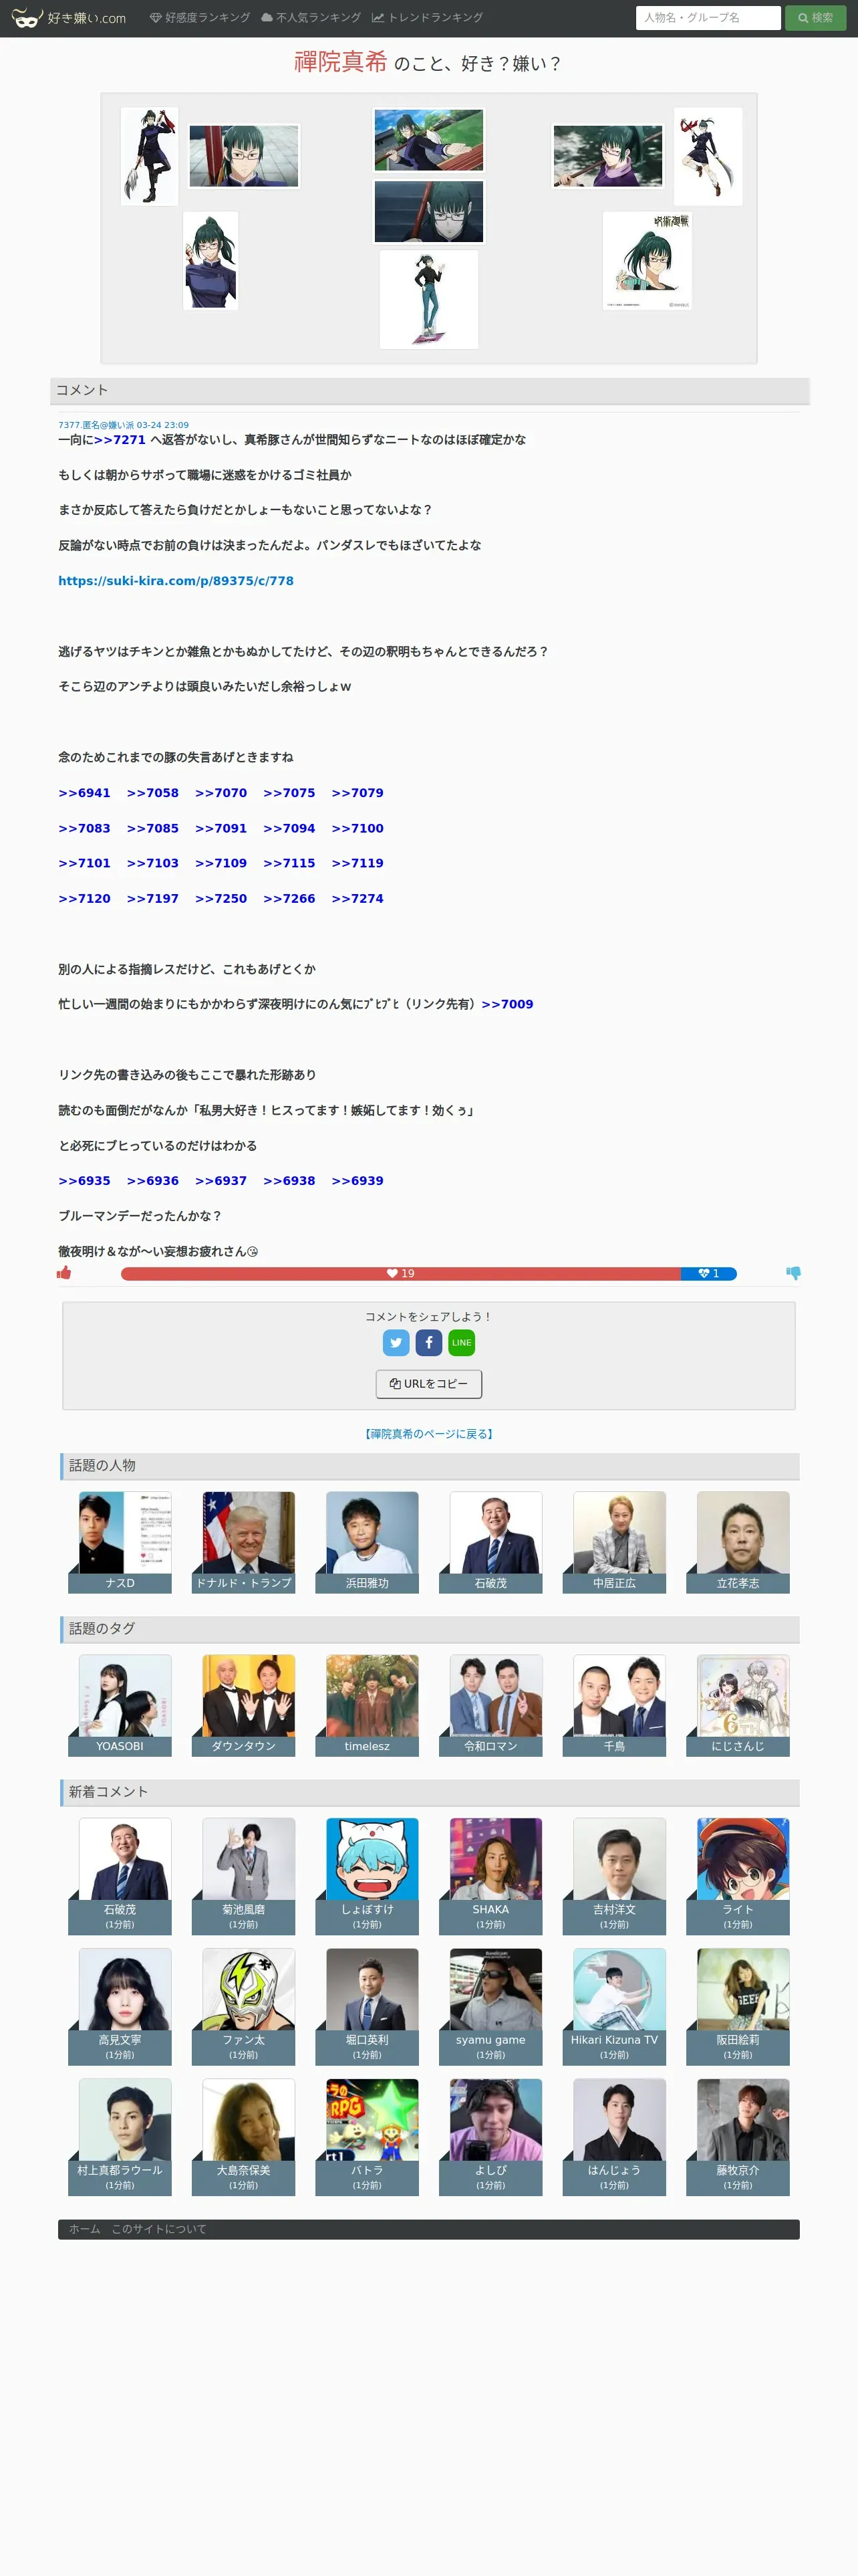Open the にじさんじ tag card
This screenshot has height=2576, width=858.
738,1705
